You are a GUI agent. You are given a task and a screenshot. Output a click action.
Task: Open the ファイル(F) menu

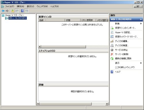[10, 6]
